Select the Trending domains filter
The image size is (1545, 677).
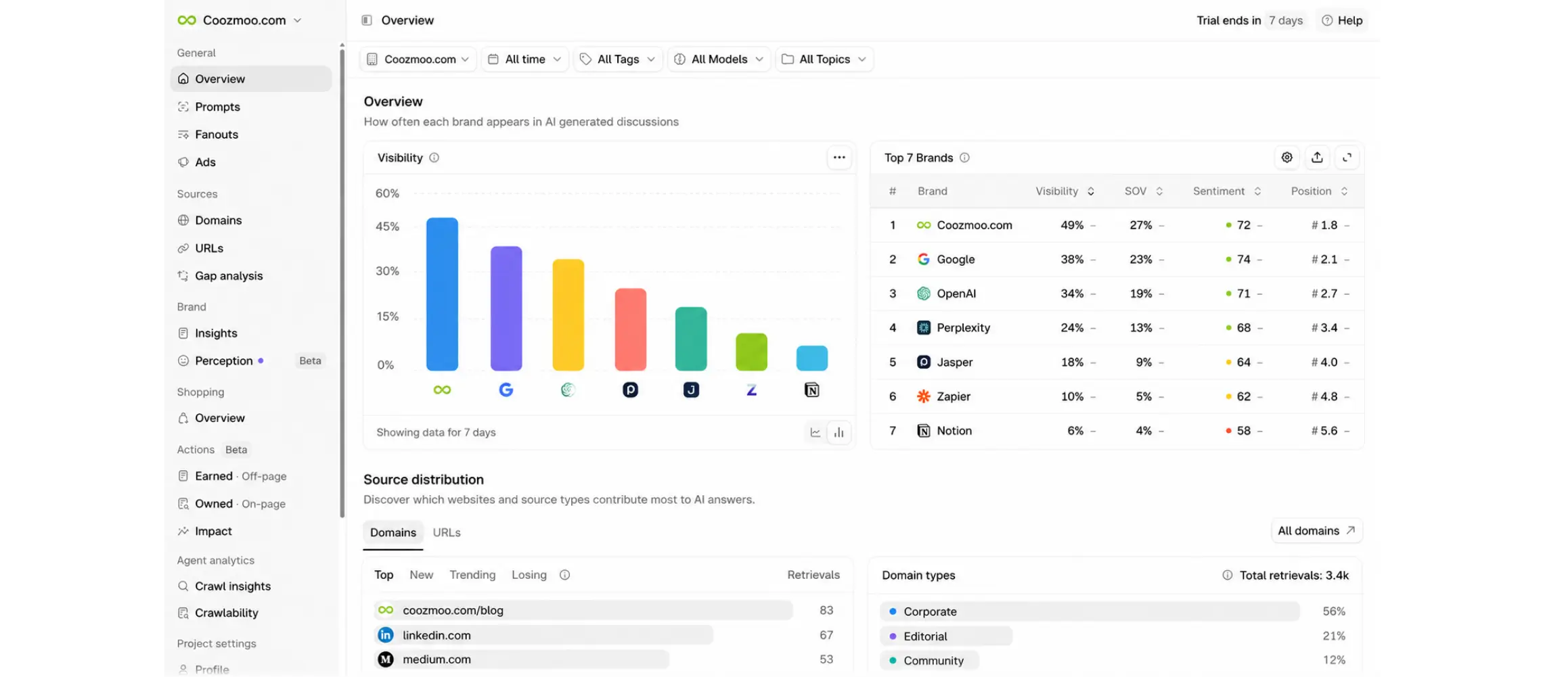pos(472,575)
